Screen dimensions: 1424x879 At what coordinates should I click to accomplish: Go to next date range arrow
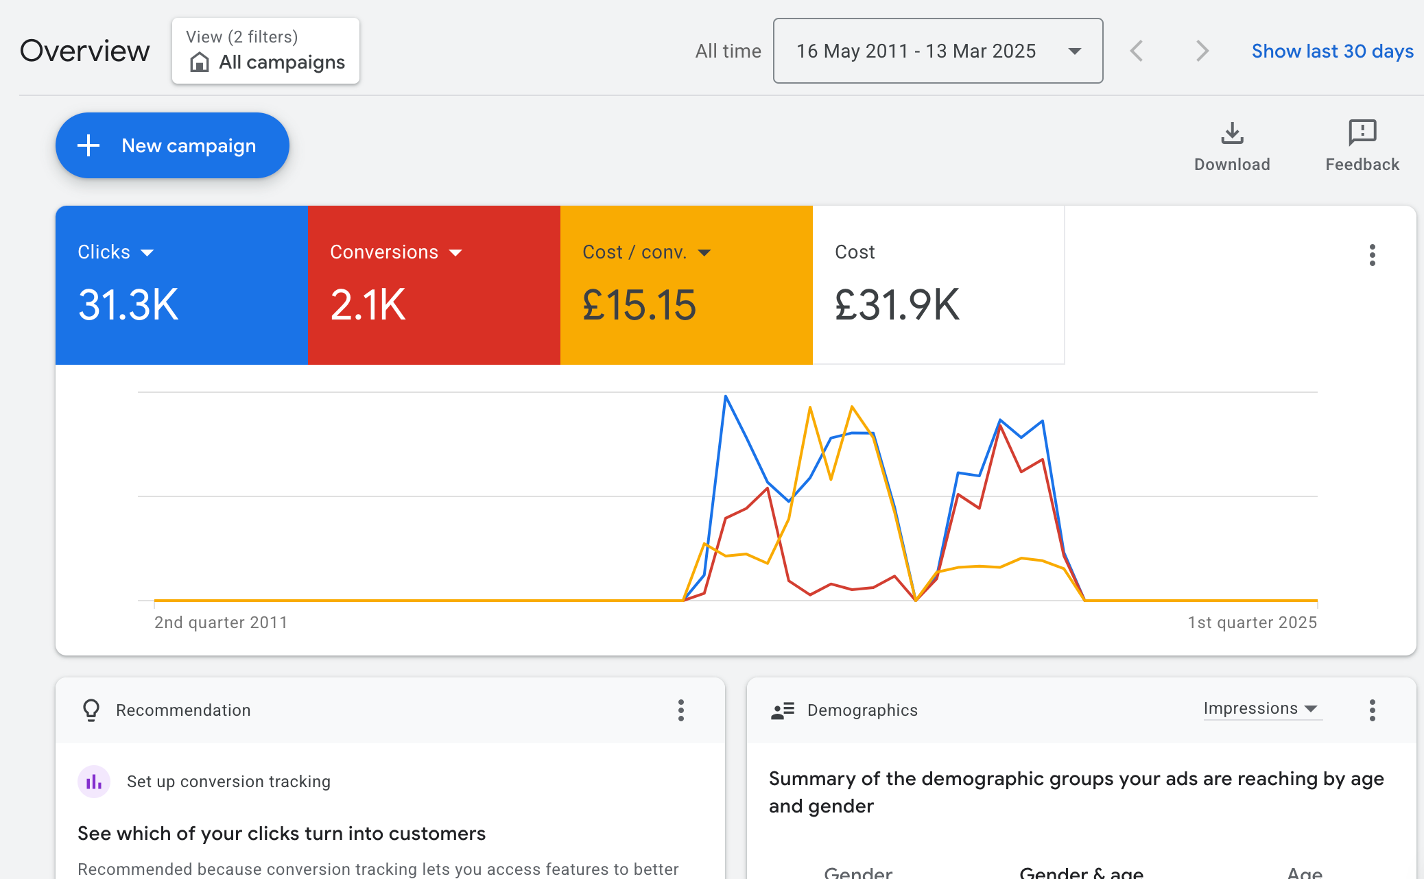pyautogui.click(x=1201, y=51)
